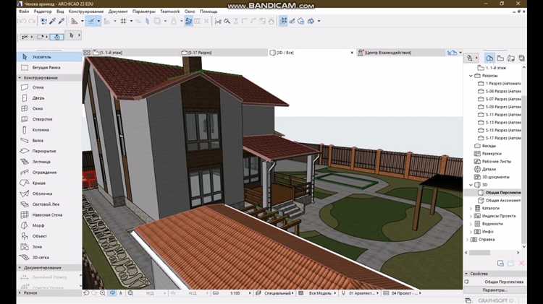The image size is (543, 304).
Task: Open the Редактор menu
Action: coord(43,12)
